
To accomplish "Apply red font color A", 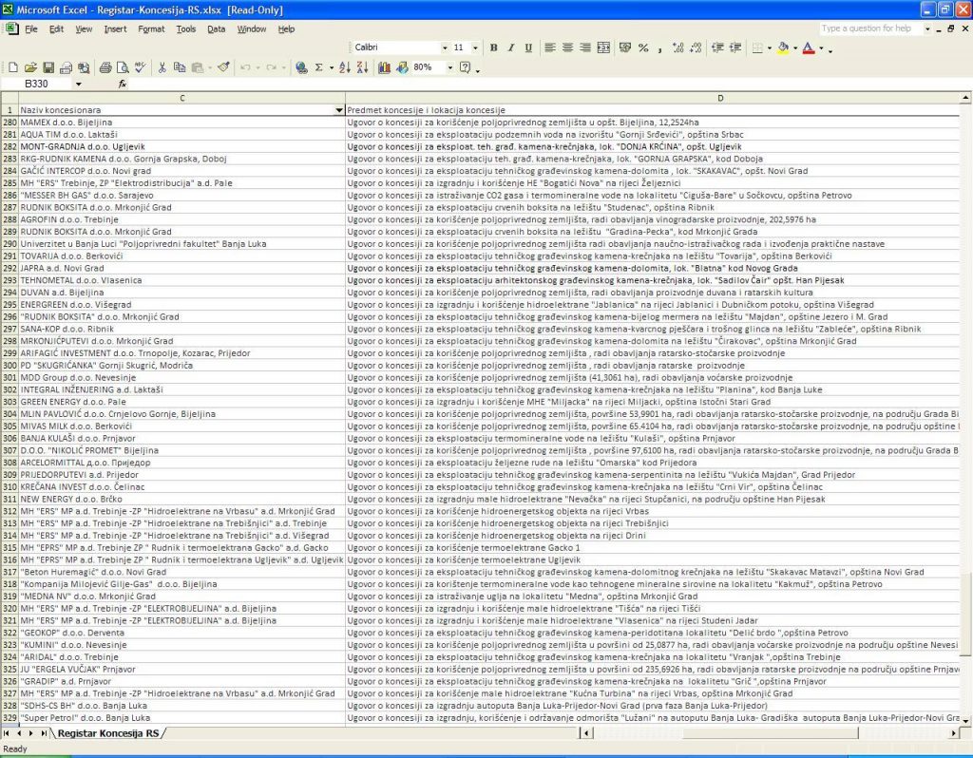I will [808, 47].
